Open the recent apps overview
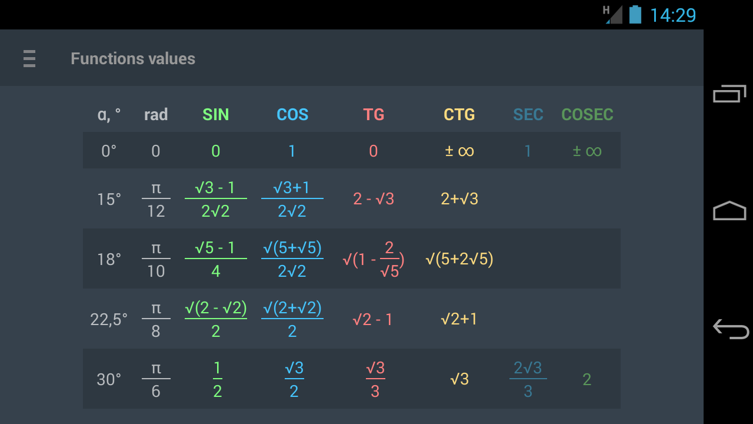 (729, 94)
